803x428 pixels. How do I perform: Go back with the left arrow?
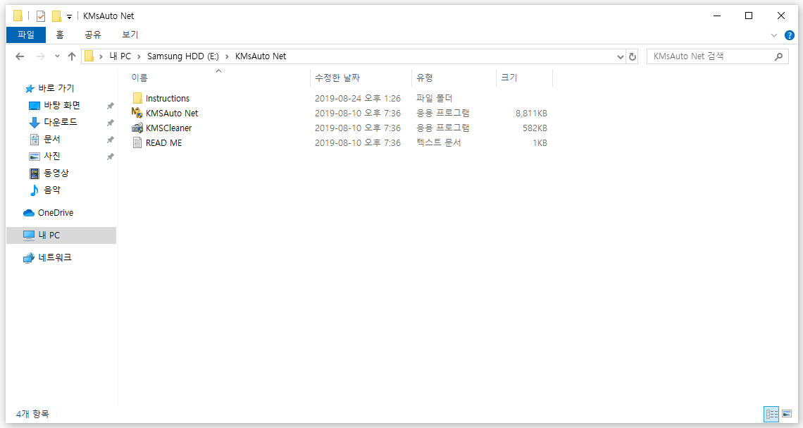(x=20, y=56)
